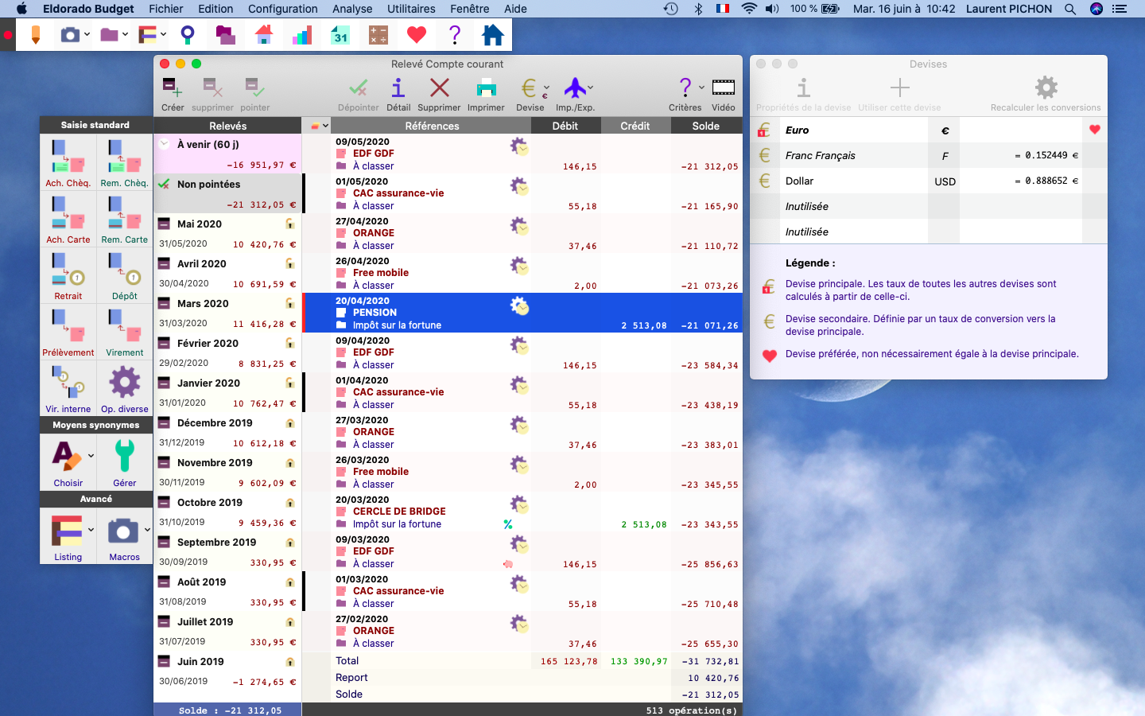Open the Détail info icon
This screenshot has height=716, width=1145.
click(398, 88)
